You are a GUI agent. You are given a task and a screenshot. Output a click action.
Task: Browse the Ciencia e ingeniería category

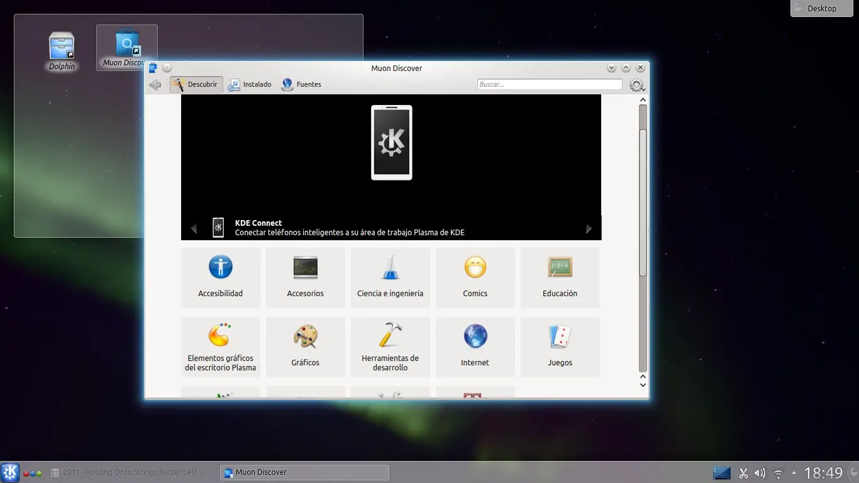click(390, 277)
